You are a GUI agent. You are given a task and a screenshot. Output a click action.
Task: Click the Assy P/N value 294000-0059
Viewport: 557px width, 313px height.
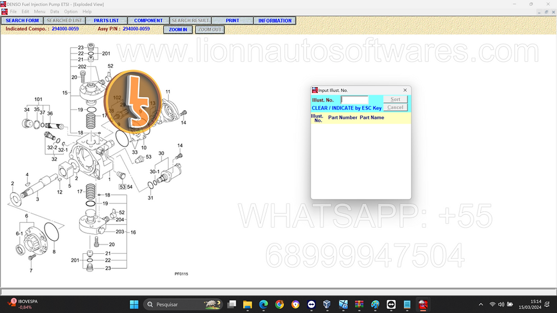tap(136, 29)
